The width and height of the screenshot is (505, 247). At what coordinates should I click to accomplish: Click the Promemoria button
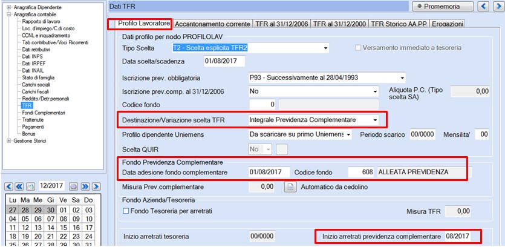click(x=443, y=6)
